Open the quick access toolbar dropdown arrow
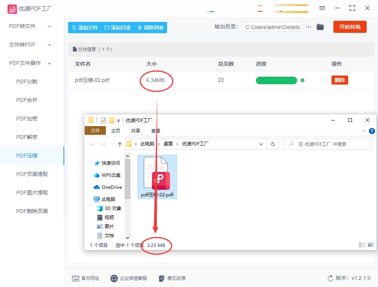This screenshot has width=378, height=287. [118, 120]
